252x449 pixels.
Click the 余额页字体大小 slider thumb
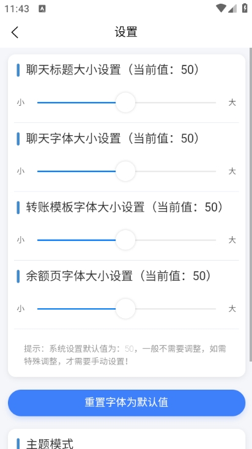[x=125, y=309]
